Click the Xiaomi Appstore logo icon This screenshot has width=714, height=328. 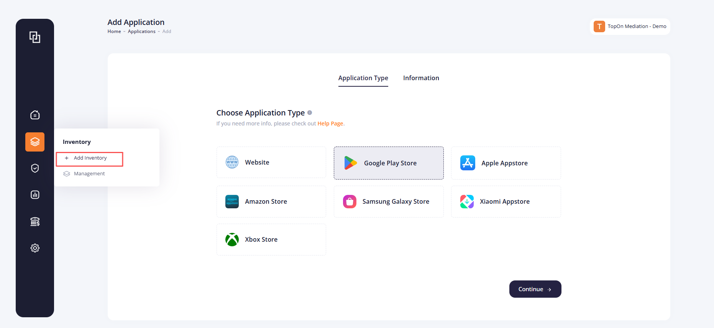[x=467, y=201]
